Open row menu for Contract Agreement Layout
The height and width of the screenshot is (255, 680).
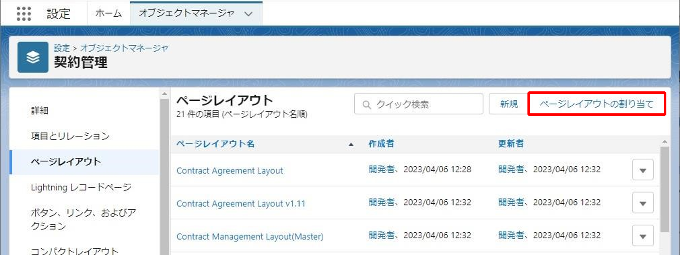642,170
